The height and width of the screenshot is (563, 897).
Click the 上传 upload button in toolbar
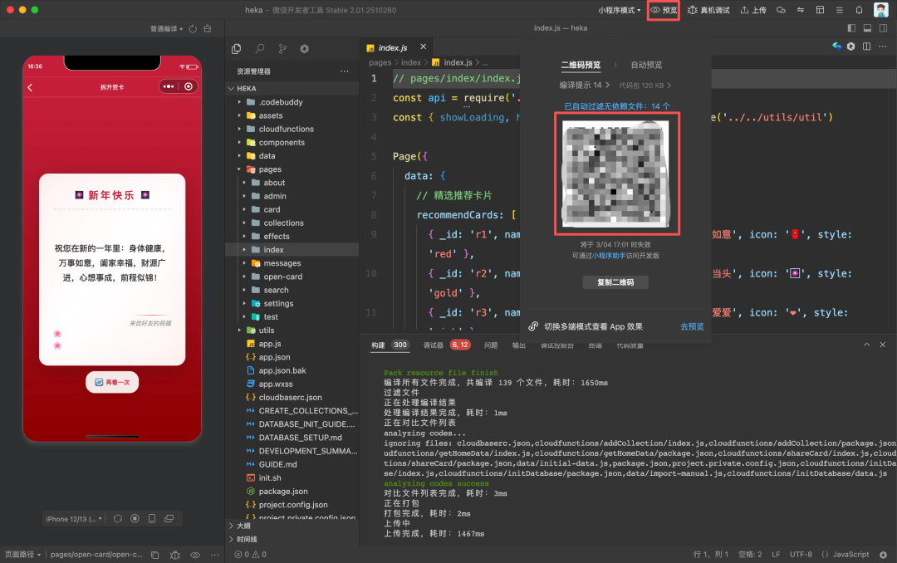click(x=752, y=10)
